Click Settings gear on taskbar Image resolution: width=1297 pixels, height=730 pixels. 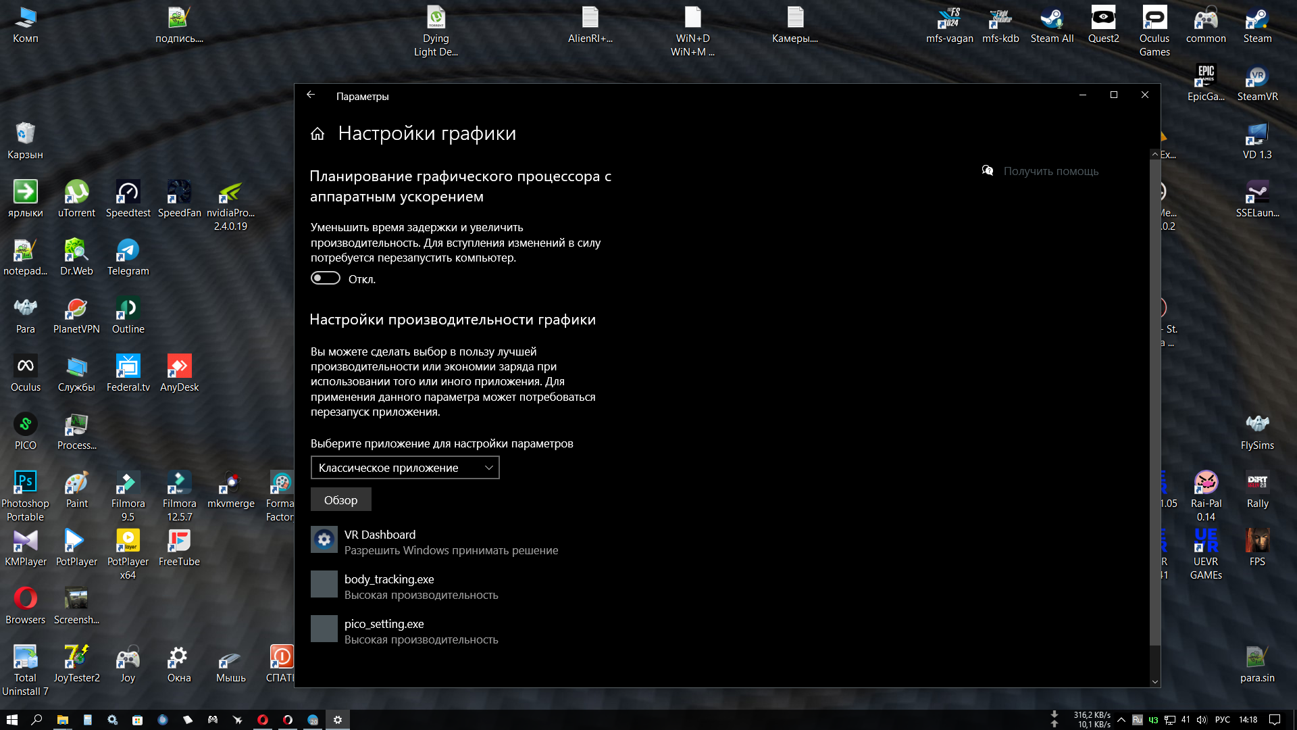pyautogui.click(x=338, y=720)
